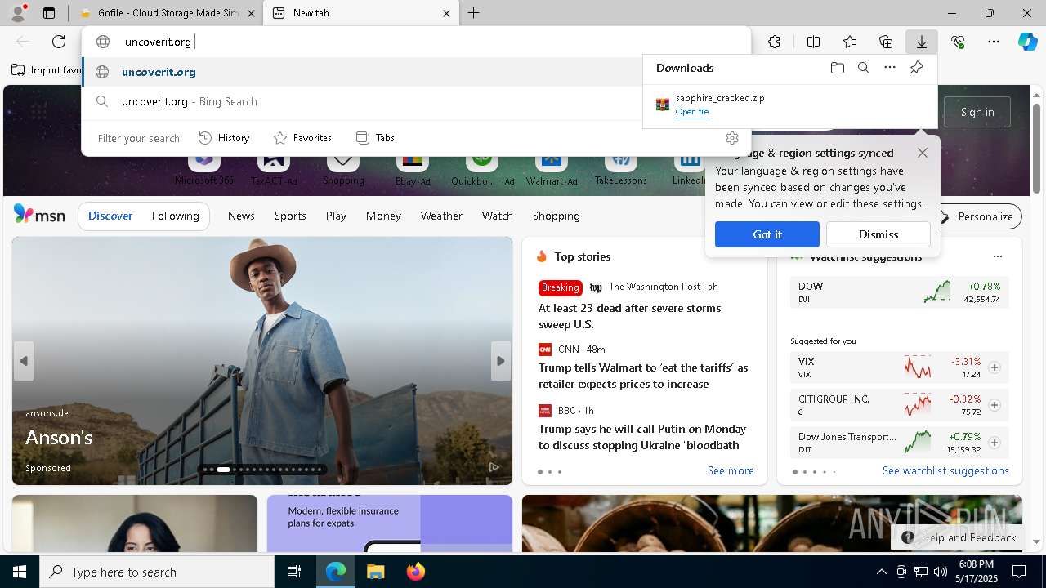Click See watchlist suggestions link

click(x=945, y=470)
